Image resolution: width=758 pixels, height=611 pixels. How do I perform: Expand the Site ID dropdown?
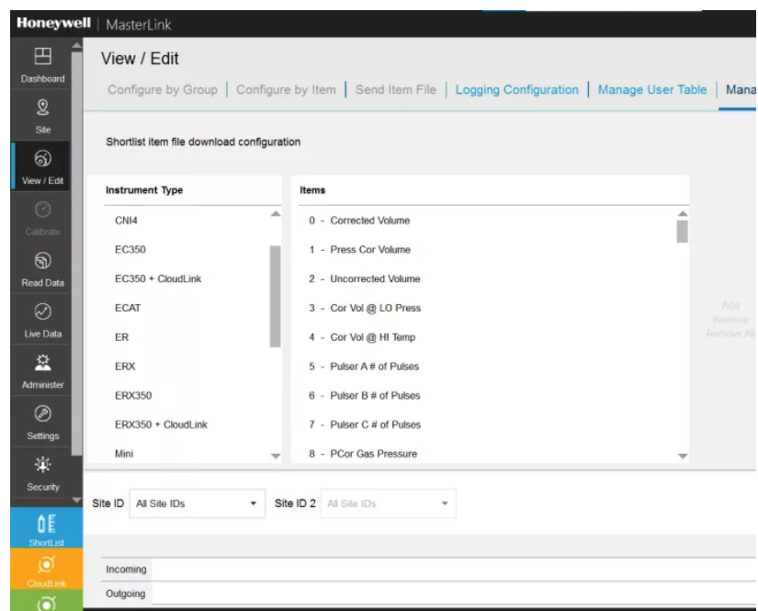coord(197,504)
